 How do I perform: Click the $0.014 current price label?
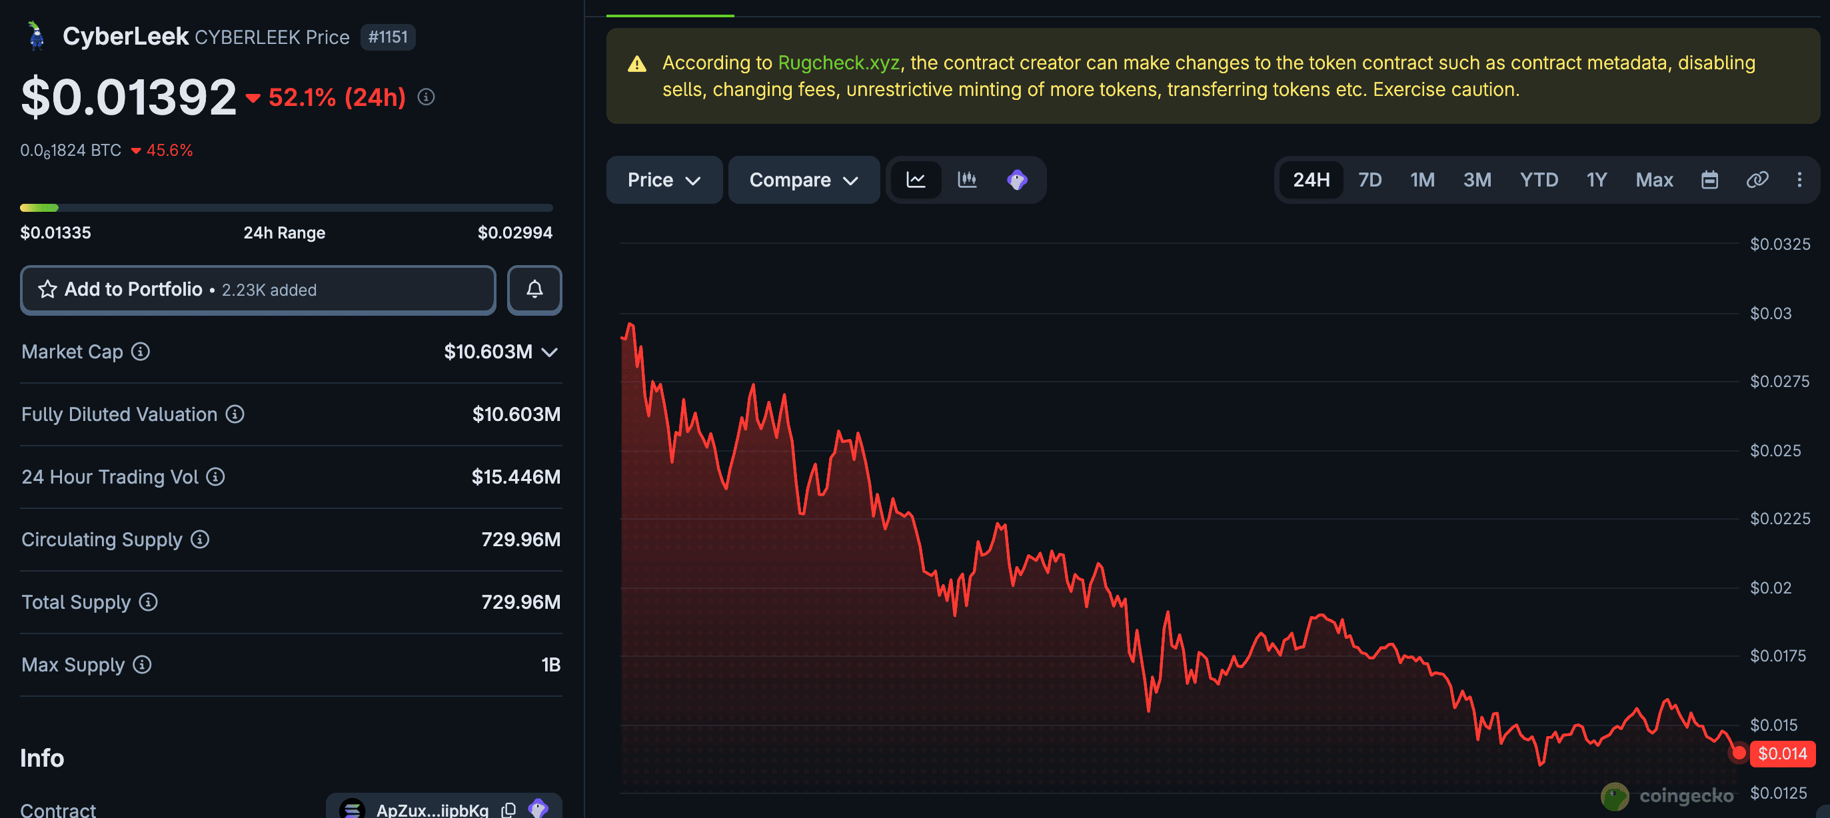(1782, 753)
